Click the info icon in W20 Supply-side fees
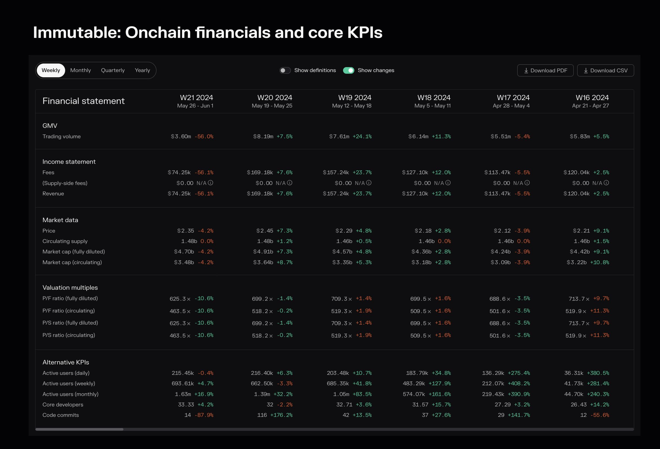The height and width of the screenshot is (449, 660). 289,183
